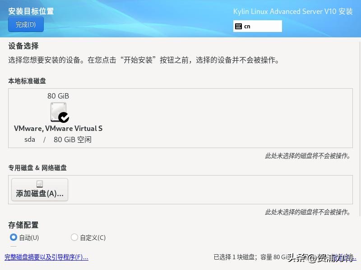Click the sda / 80 GiB 空闲 label
Viewport: 361px width, 270px height.
click(x=58, y=139)
